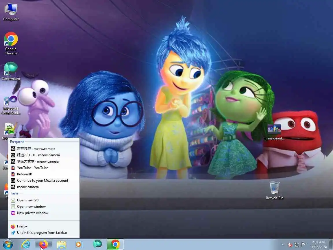Screen dimensions: 333x250
Task: Open YouTube - YouTube from Frequent list
Action: (x=44, y=168)
